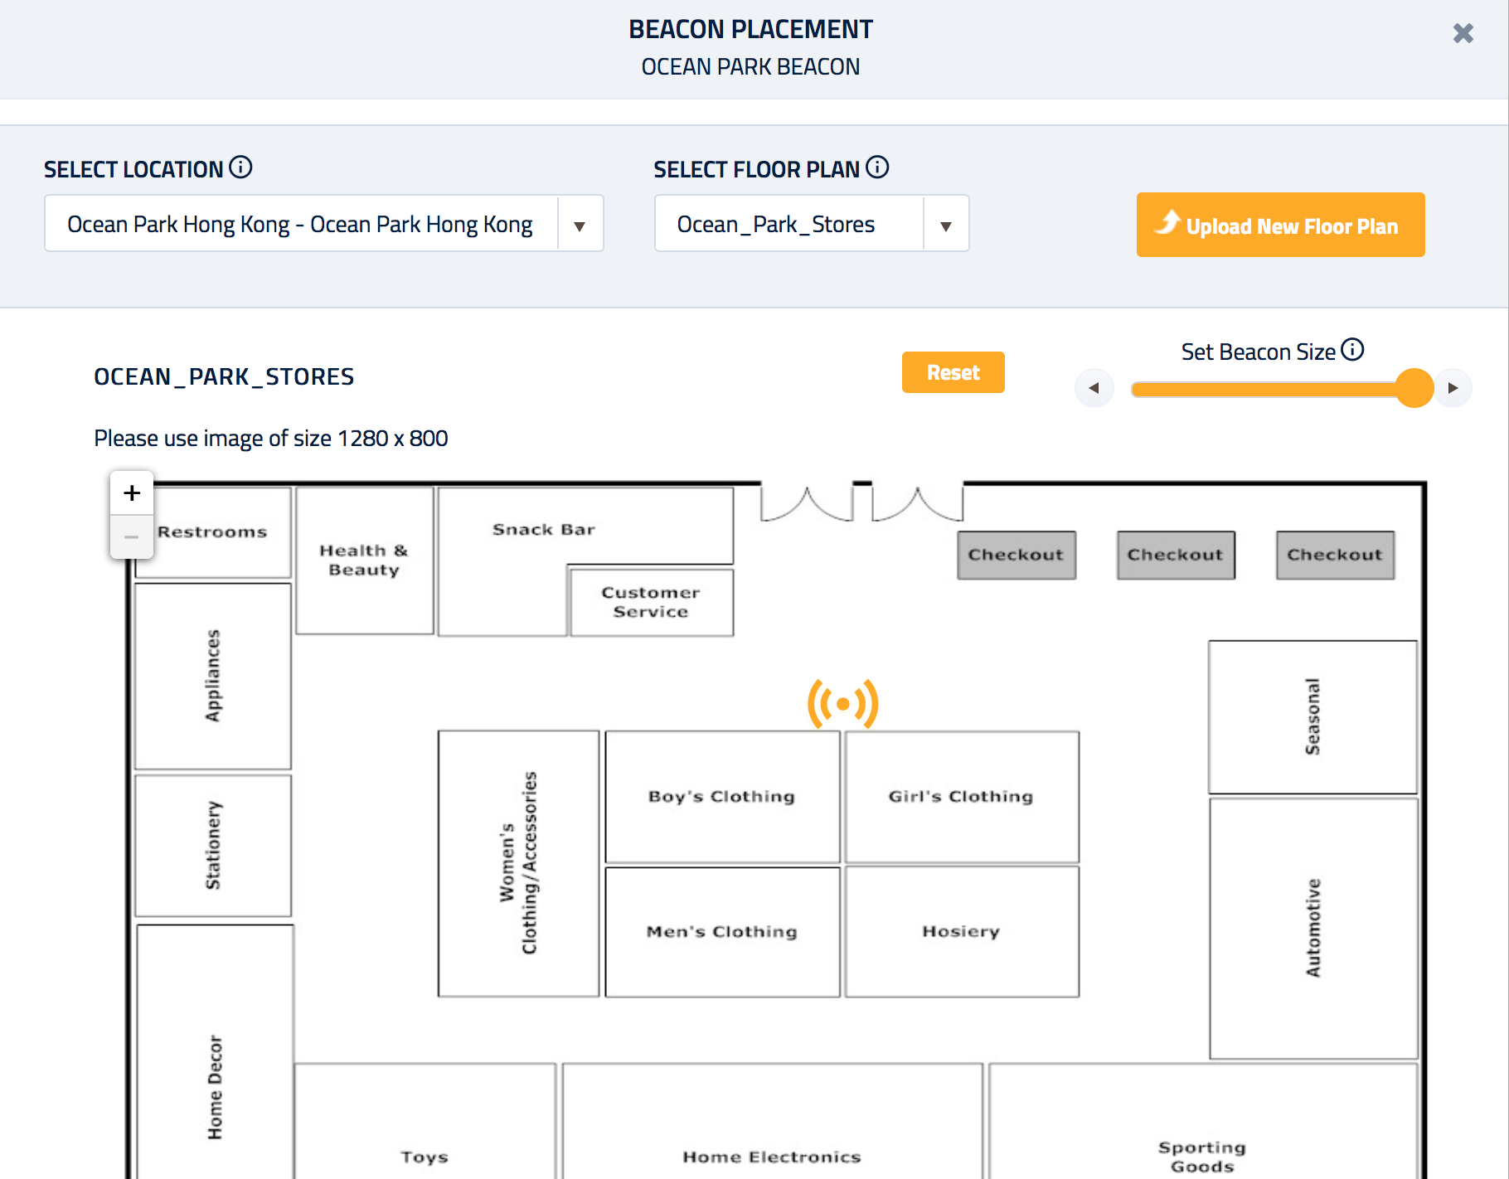Click the orange Reset button
The image size is (1509, 1179).
tap(953, 372)
